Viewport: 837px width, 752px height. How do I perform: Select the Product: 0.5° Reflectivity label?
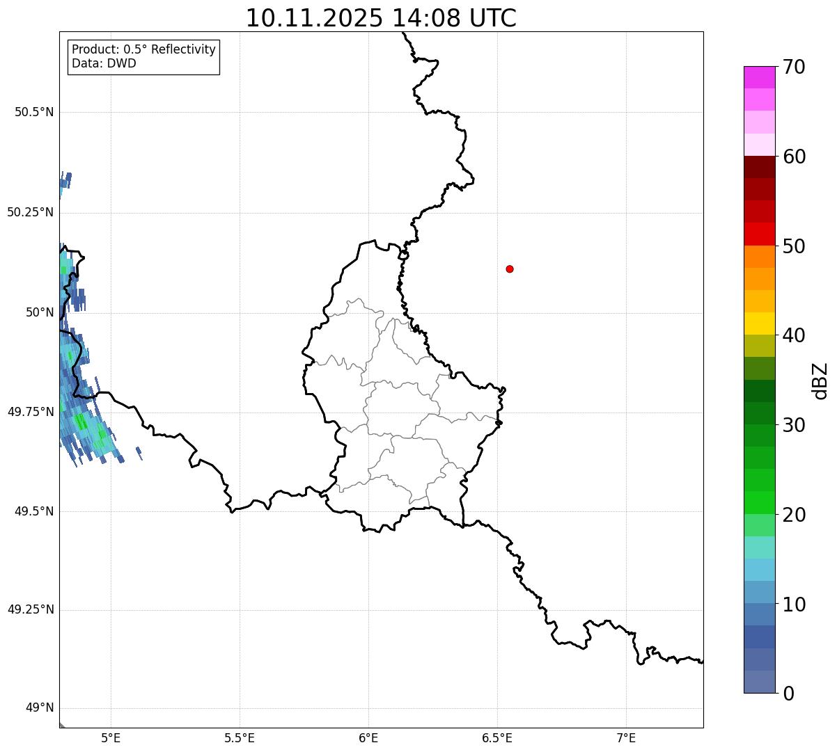click(143, 49)
